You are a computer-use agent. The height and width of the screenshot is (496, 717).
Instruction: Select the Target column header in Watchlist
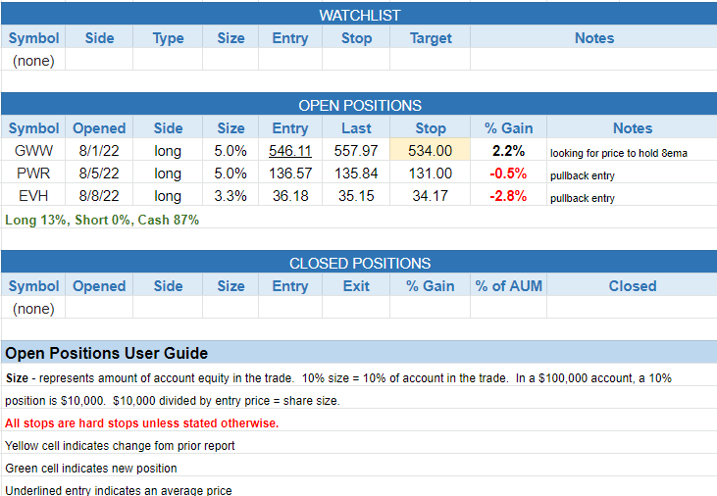[x=430, y=38]
